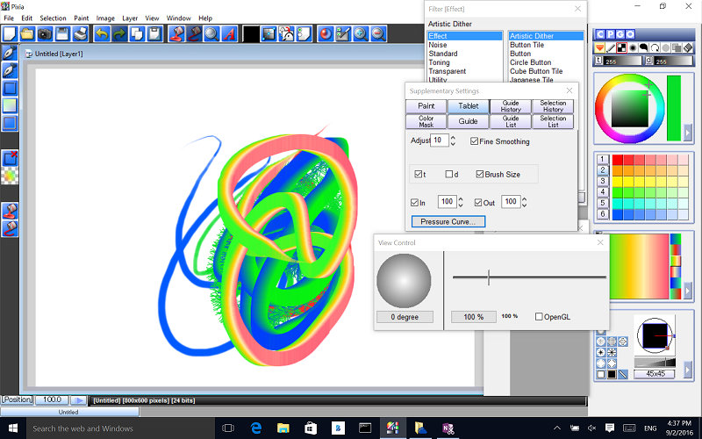Click the black current color box in toolbar
Viewport: 702px width, 439px height.
point(251,34)
